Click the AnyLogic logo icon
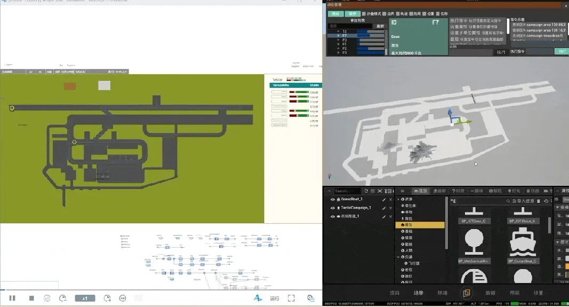 258,298
